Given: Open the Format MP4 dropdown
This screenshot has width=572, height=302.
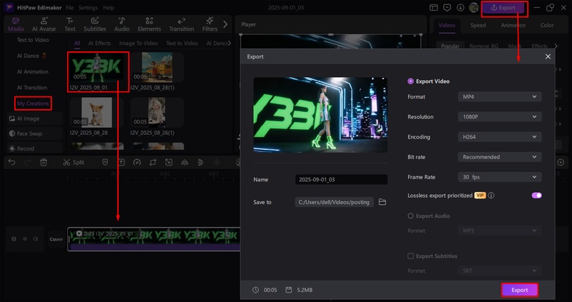Looking at the screenshot, I should click(x=500, y=96).
